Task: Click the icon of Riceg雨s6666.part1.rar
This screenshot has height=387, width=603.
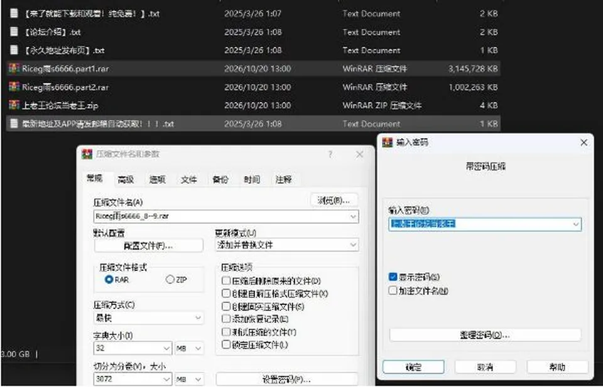Action: (x=14, y=68)
